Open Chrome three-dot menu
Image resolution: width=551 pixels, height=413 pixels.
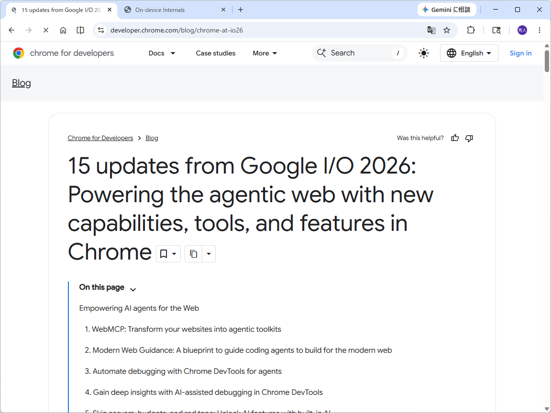[x=540, y=30]
